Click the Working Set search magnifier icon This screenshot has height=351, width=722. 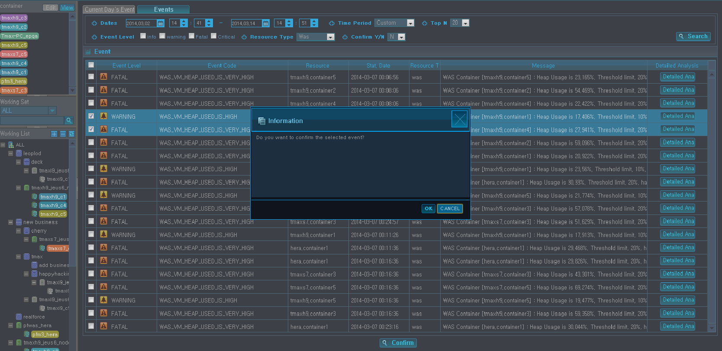(x=68, y=120)
